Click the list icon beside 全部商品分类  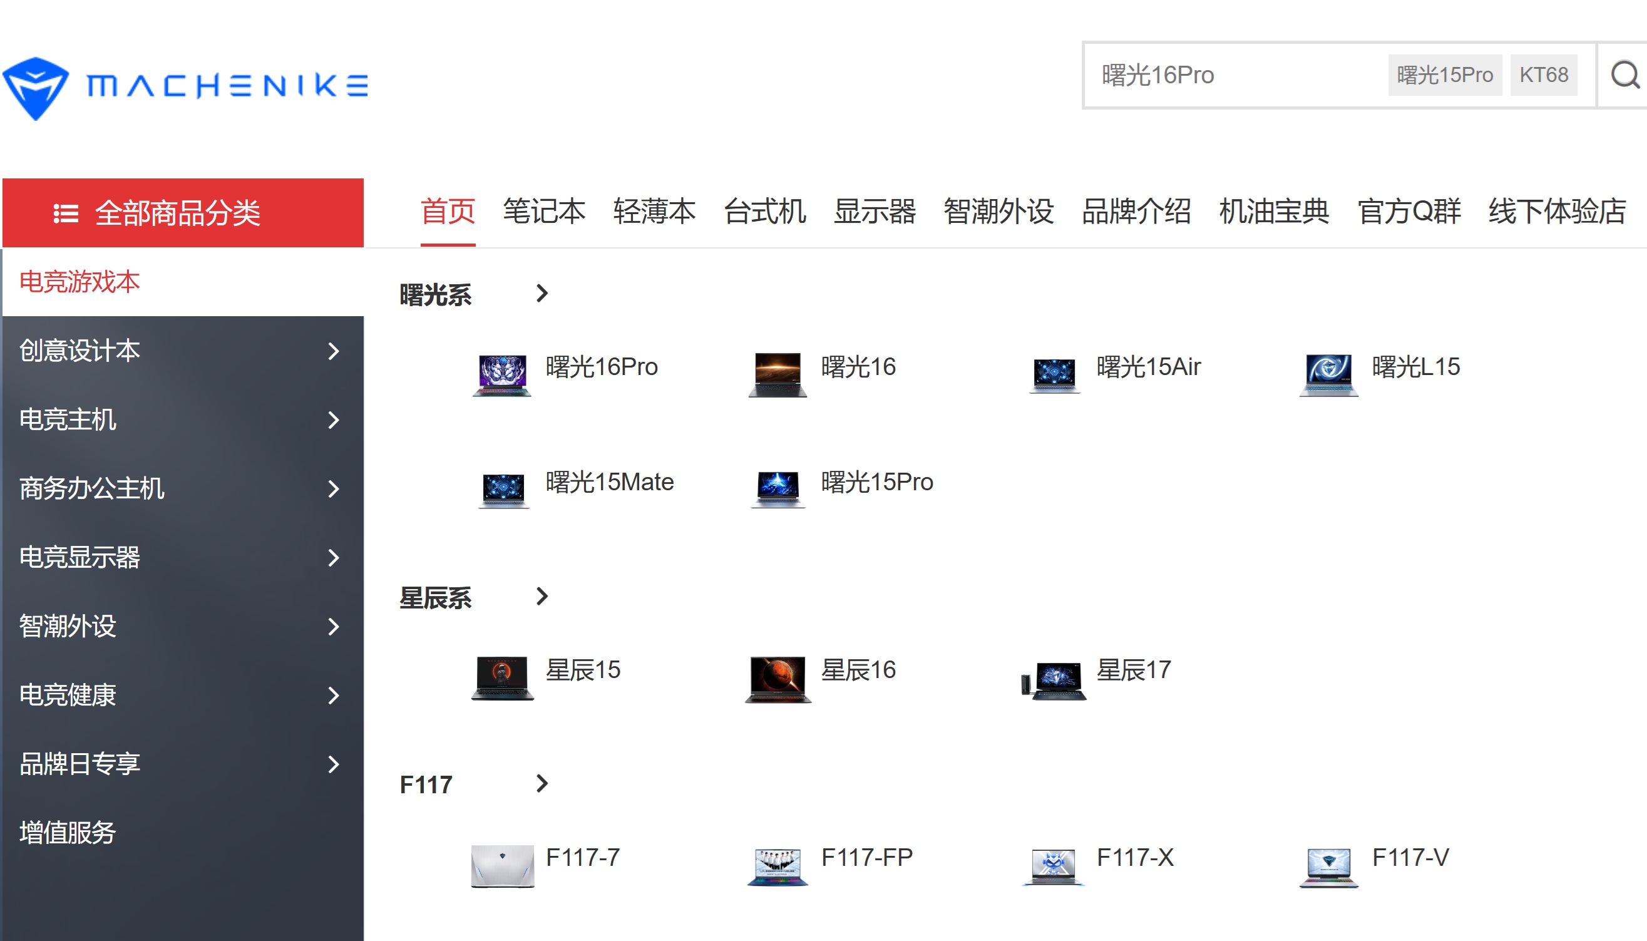[65, 213]
